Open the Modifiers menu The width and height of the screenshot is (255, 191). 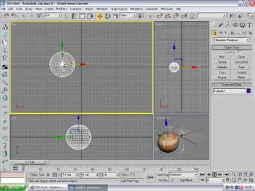[x=62, y=9]
